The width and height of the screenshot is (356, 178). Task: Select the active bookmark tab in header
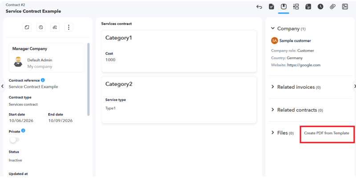283,7
